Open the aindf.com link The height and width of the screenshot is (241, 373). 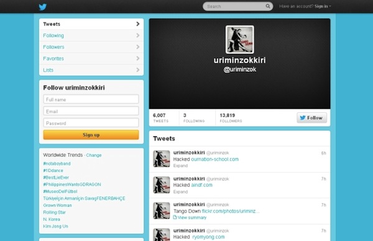click(x=201, y=185)
